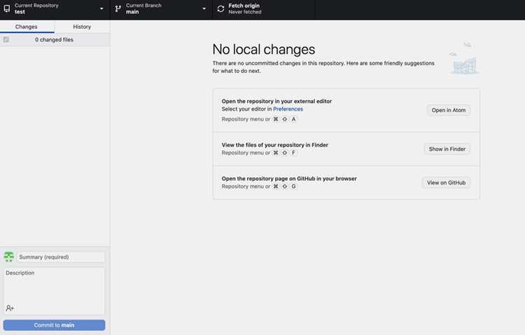
Task: Click the green user avatar by the summary field
Action: coord(8,257)
